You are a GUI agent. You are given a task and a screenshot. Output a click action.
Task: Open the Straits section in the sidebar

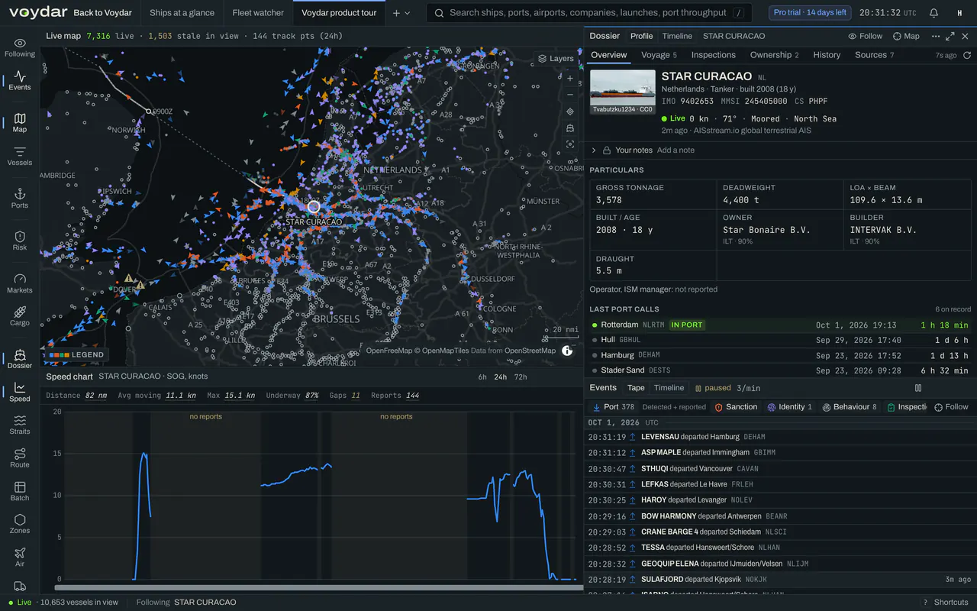click(20, 425)
